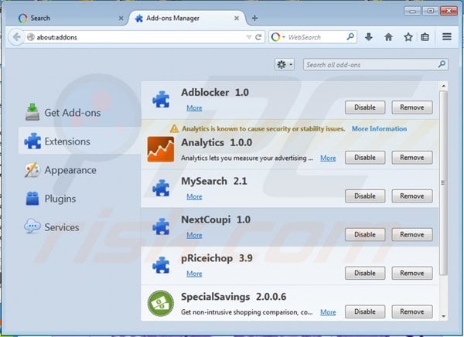Open the search engine selector dropdown
464x337 pixels.
(278, 37)
